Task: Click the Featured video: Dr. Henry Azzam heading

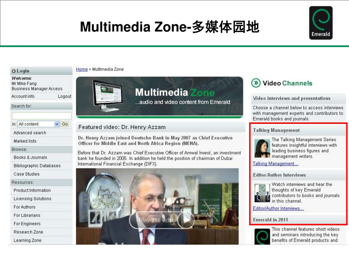Action: (122, 127)
